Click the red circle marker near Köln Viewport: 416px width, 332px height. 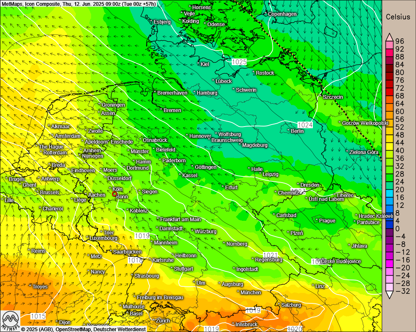pyautogui.click(x=114, y=194)
